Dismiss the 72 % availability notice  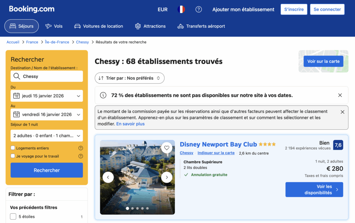pyautogui.click(x=340, y=95)
